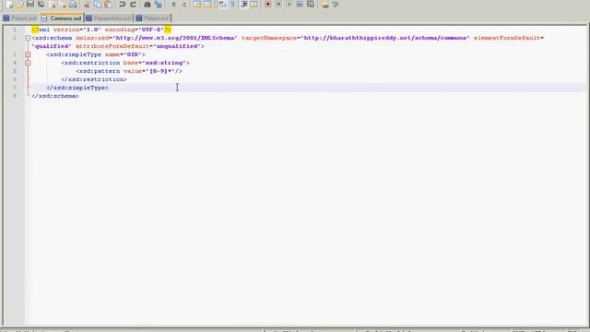Click the second-to-last toolbar plugin icon
Screen dimensions: 590x332
(325, 5)
